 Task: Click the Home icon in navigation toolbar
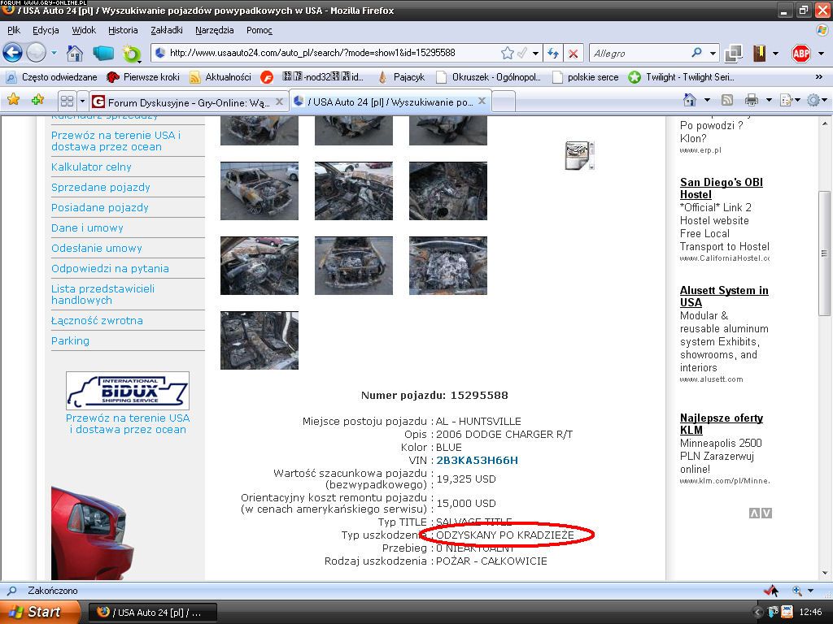coord(74,54)
